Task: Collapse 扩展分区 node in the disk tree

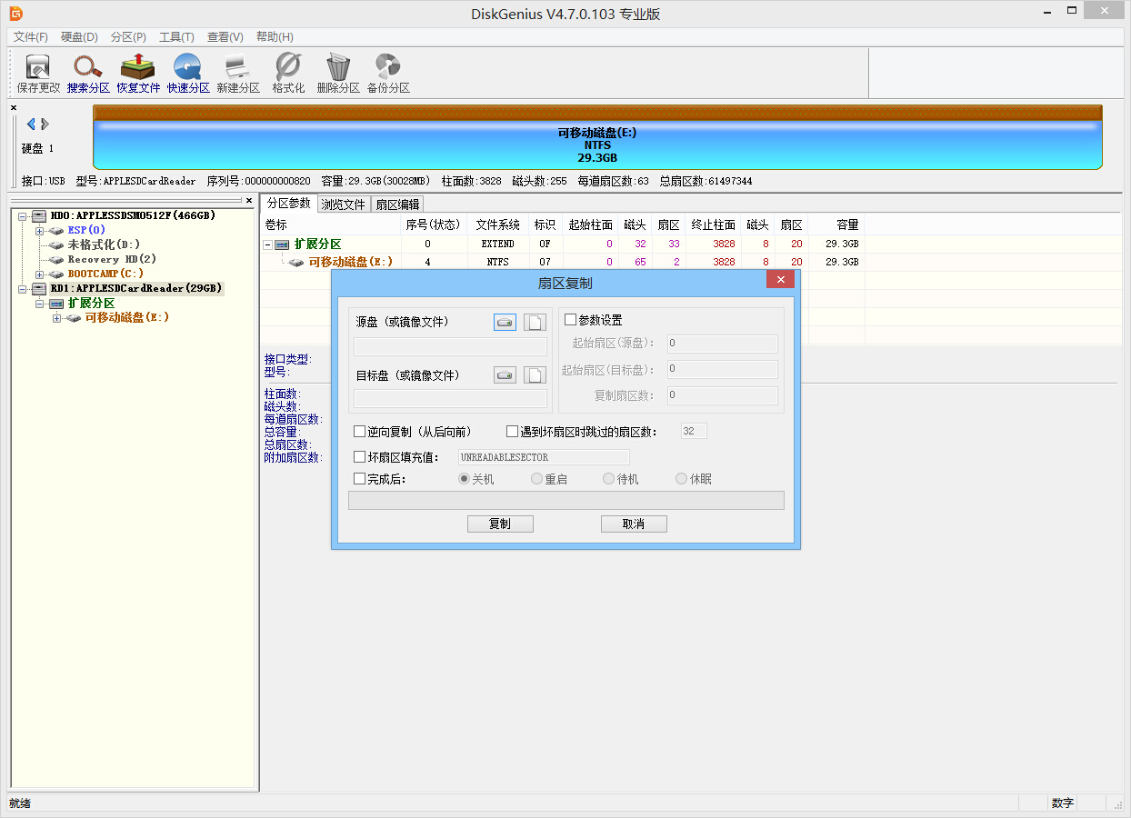Action: (x=39, y=303)
